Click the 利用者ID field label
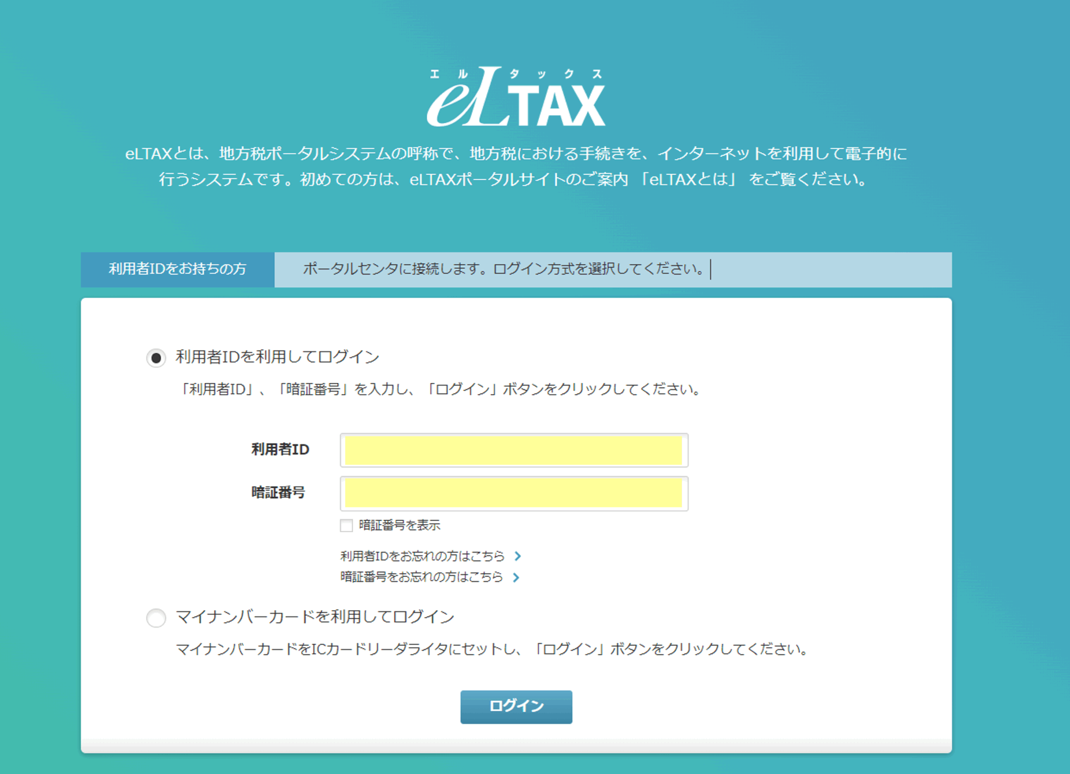 click(x=280, y=450)
